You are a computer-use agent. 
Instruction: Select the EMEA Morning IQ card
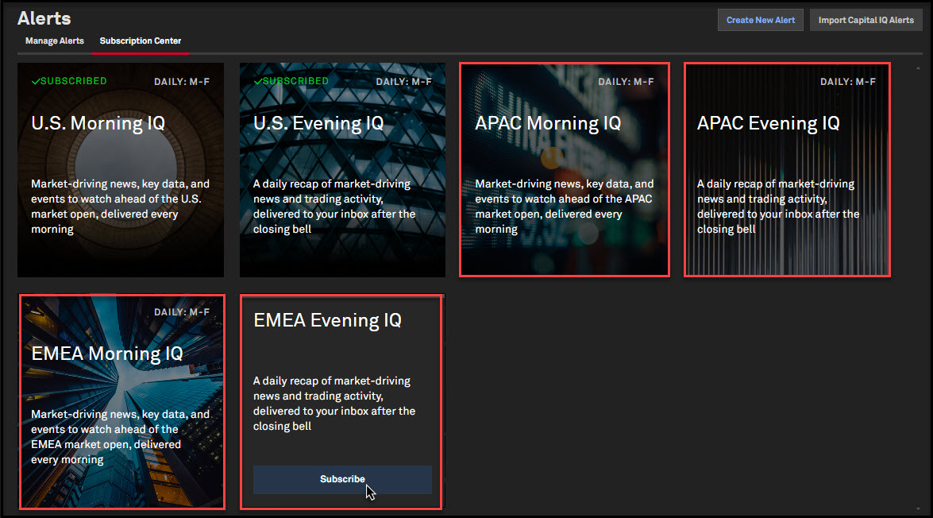pyautogui.click(x=122, y=402)
